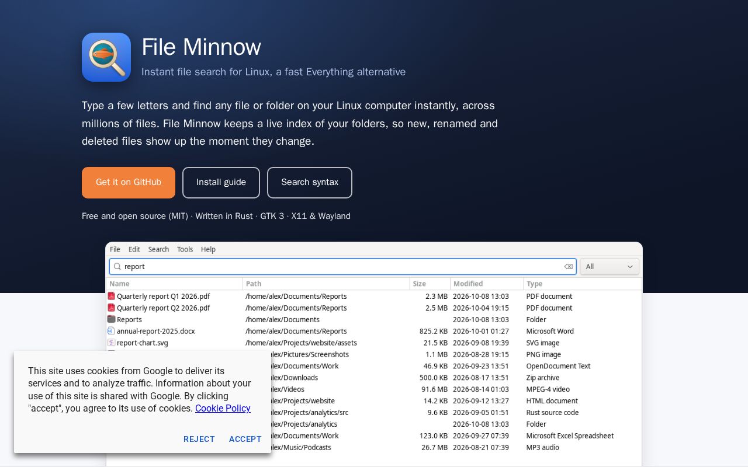This screenshot has height=467, width=748.
Task: Click the Zip archive type cell
Action: point(543,378)
